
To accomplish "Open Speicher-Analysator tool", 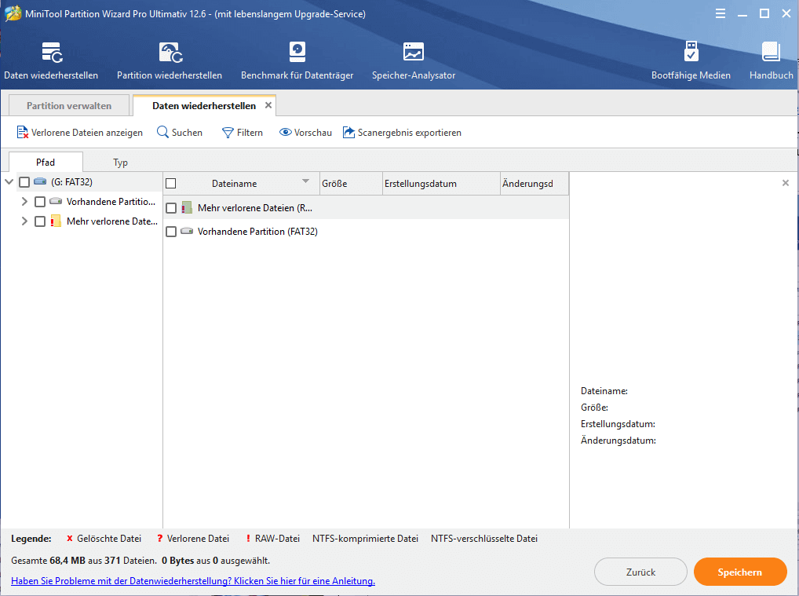I will (x=414, y=60).
